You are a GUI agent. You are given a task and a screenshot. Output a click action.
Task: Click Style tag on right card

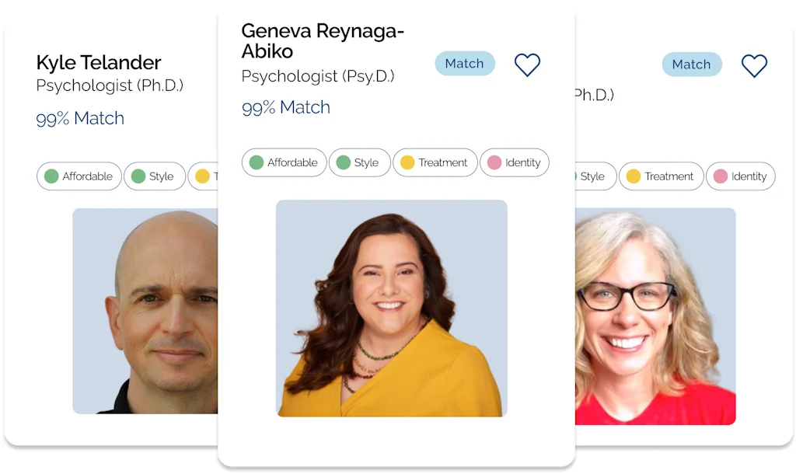(x=594, y=176)
